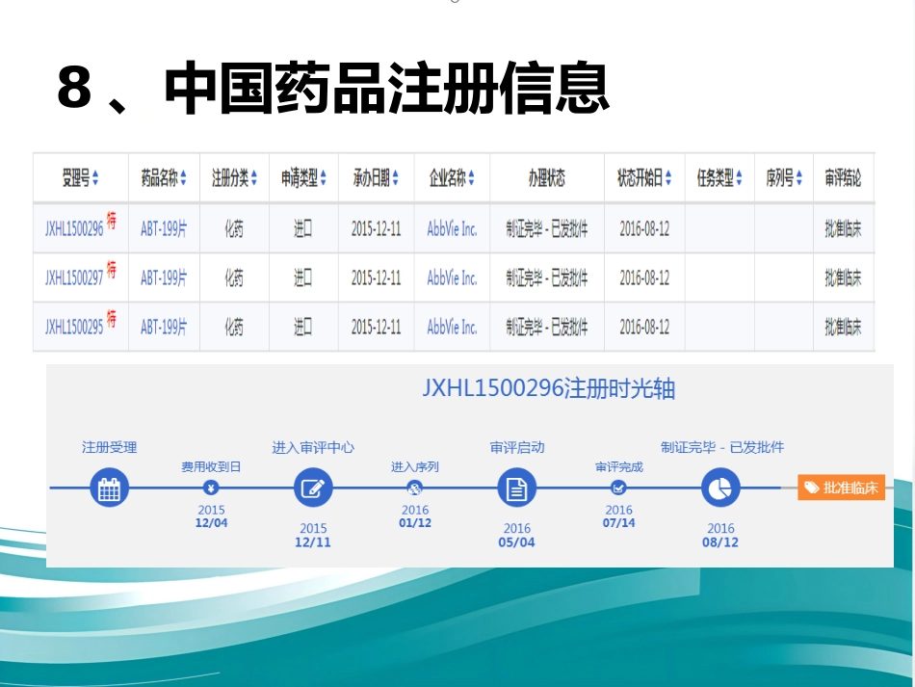Click the 2015 12/11 timeline date
The image size is (915, 687).
(x=313, y=535)
